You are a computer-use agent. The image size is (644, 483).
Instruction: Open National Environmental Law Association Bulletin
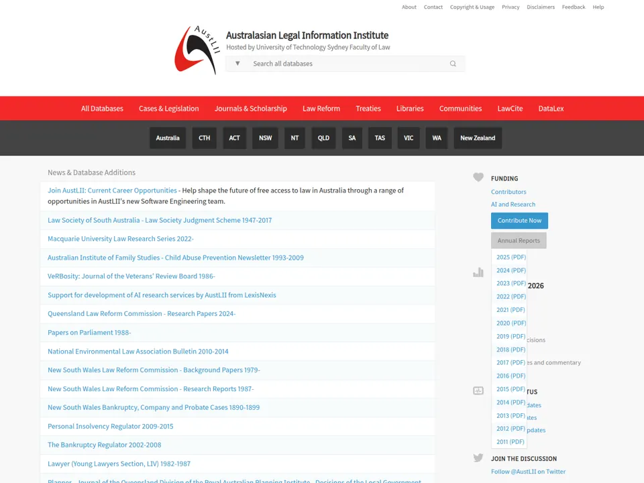click(138, 351)
